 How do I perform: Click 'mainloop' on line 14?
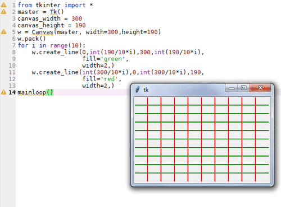tap(32, 92)
